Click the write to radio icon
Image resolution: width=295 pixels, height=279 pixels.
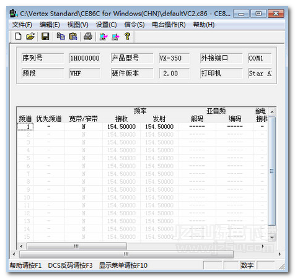coord(115,36)
